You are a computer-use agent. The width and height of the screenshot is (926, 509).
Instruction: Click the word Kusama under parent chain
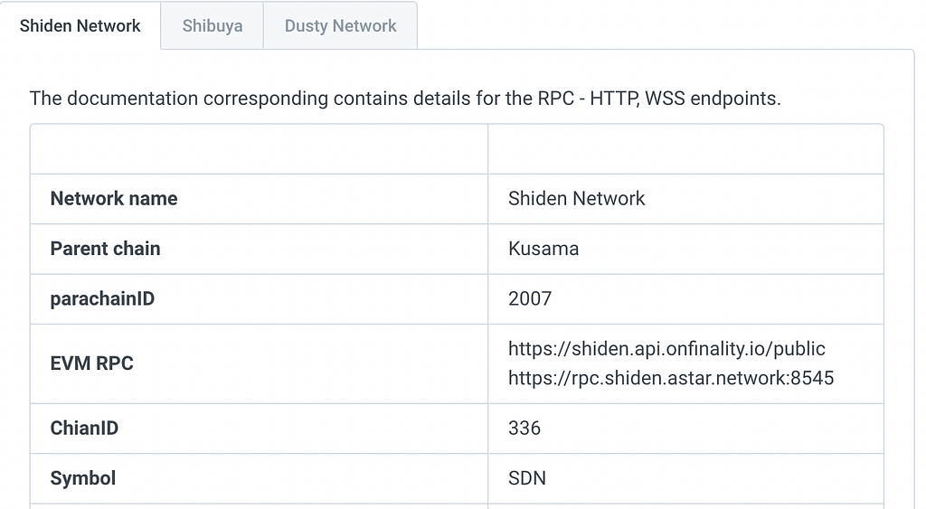point(543,249)
